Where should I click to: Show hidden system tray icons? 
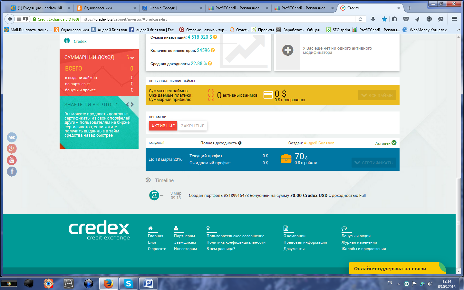point(399,284)
